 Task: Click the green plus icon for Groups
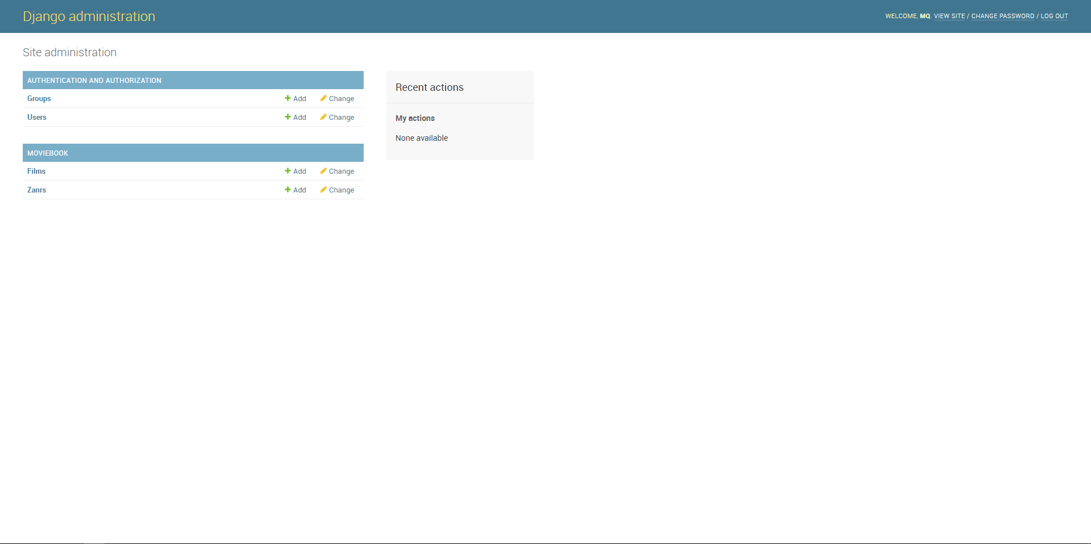click(x=288, y=98)
